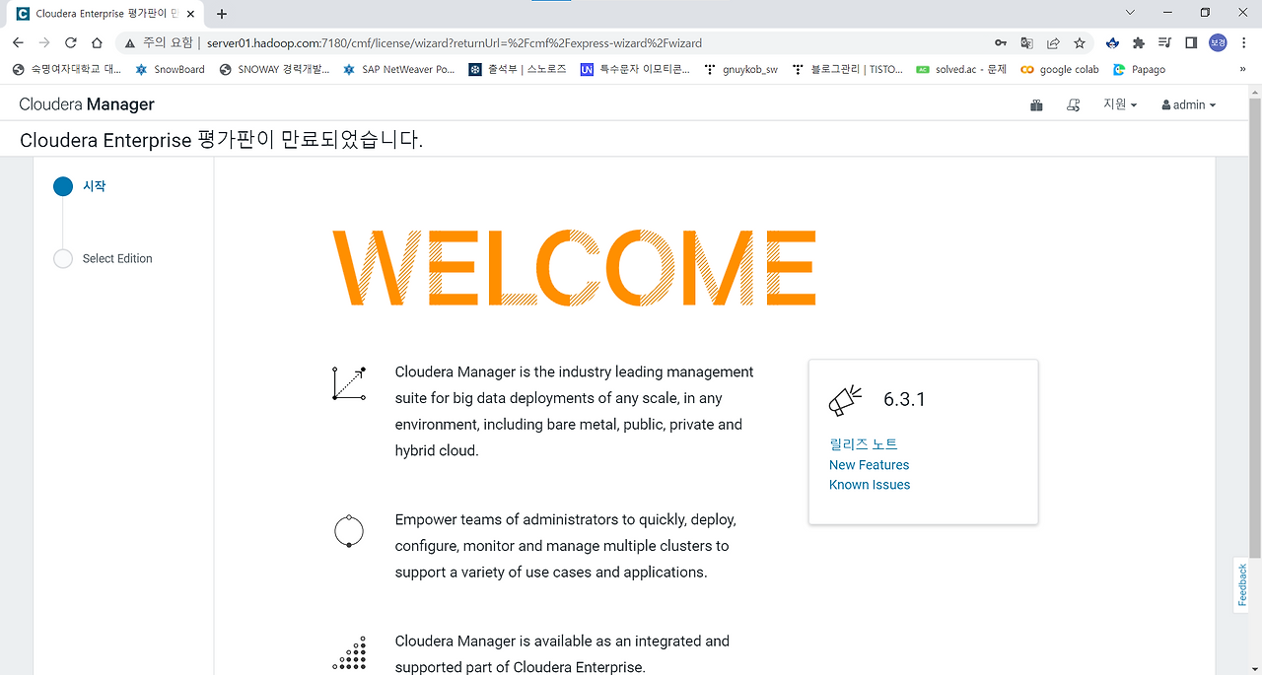
Task: Reload the current page
Action: pyautogui.click(x=71, y=42)
